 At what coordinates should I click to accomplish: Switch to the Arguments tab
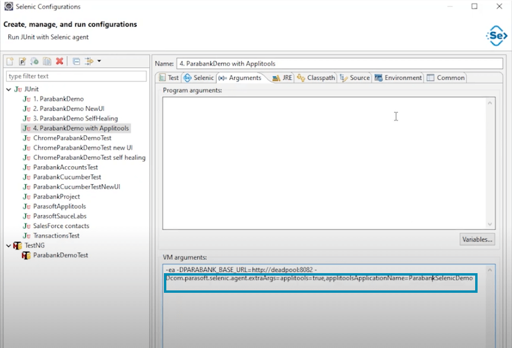pyautogui.click(x=241, y=78)
